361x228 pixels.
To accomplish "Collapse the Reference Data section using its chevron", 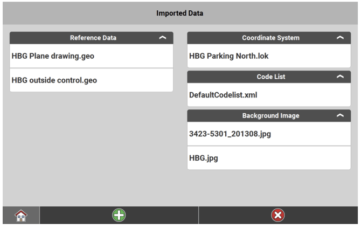I will [x=163, y=38].
